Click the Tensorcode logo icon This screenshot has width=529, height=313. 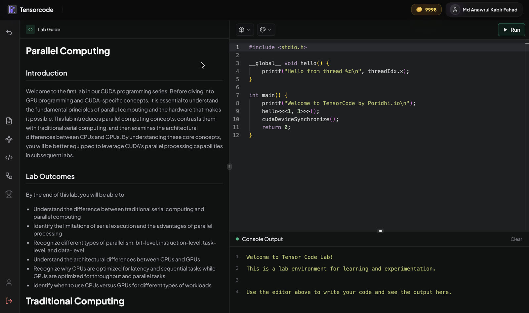point(12,10)
